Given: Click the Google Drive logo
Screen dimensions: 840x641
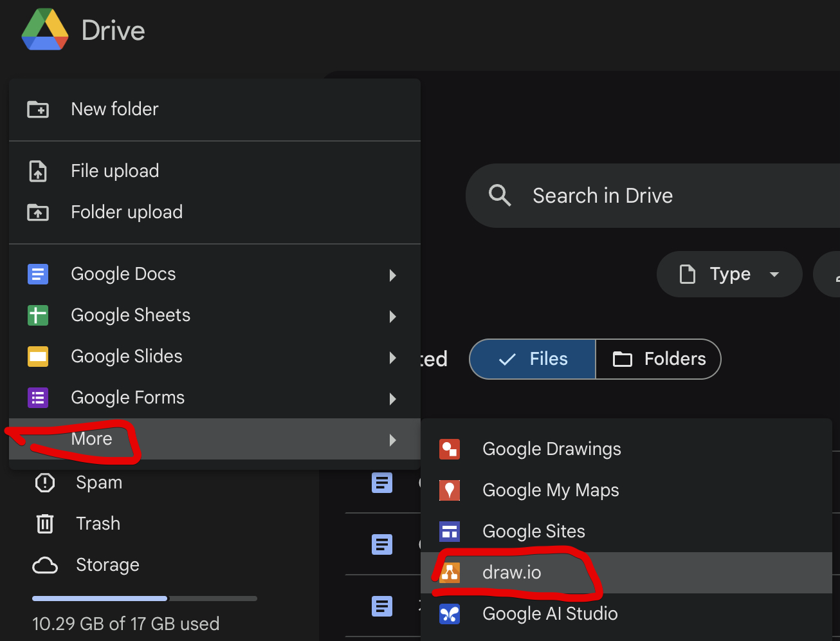Looking at the screenshot, I should (45, 30).
